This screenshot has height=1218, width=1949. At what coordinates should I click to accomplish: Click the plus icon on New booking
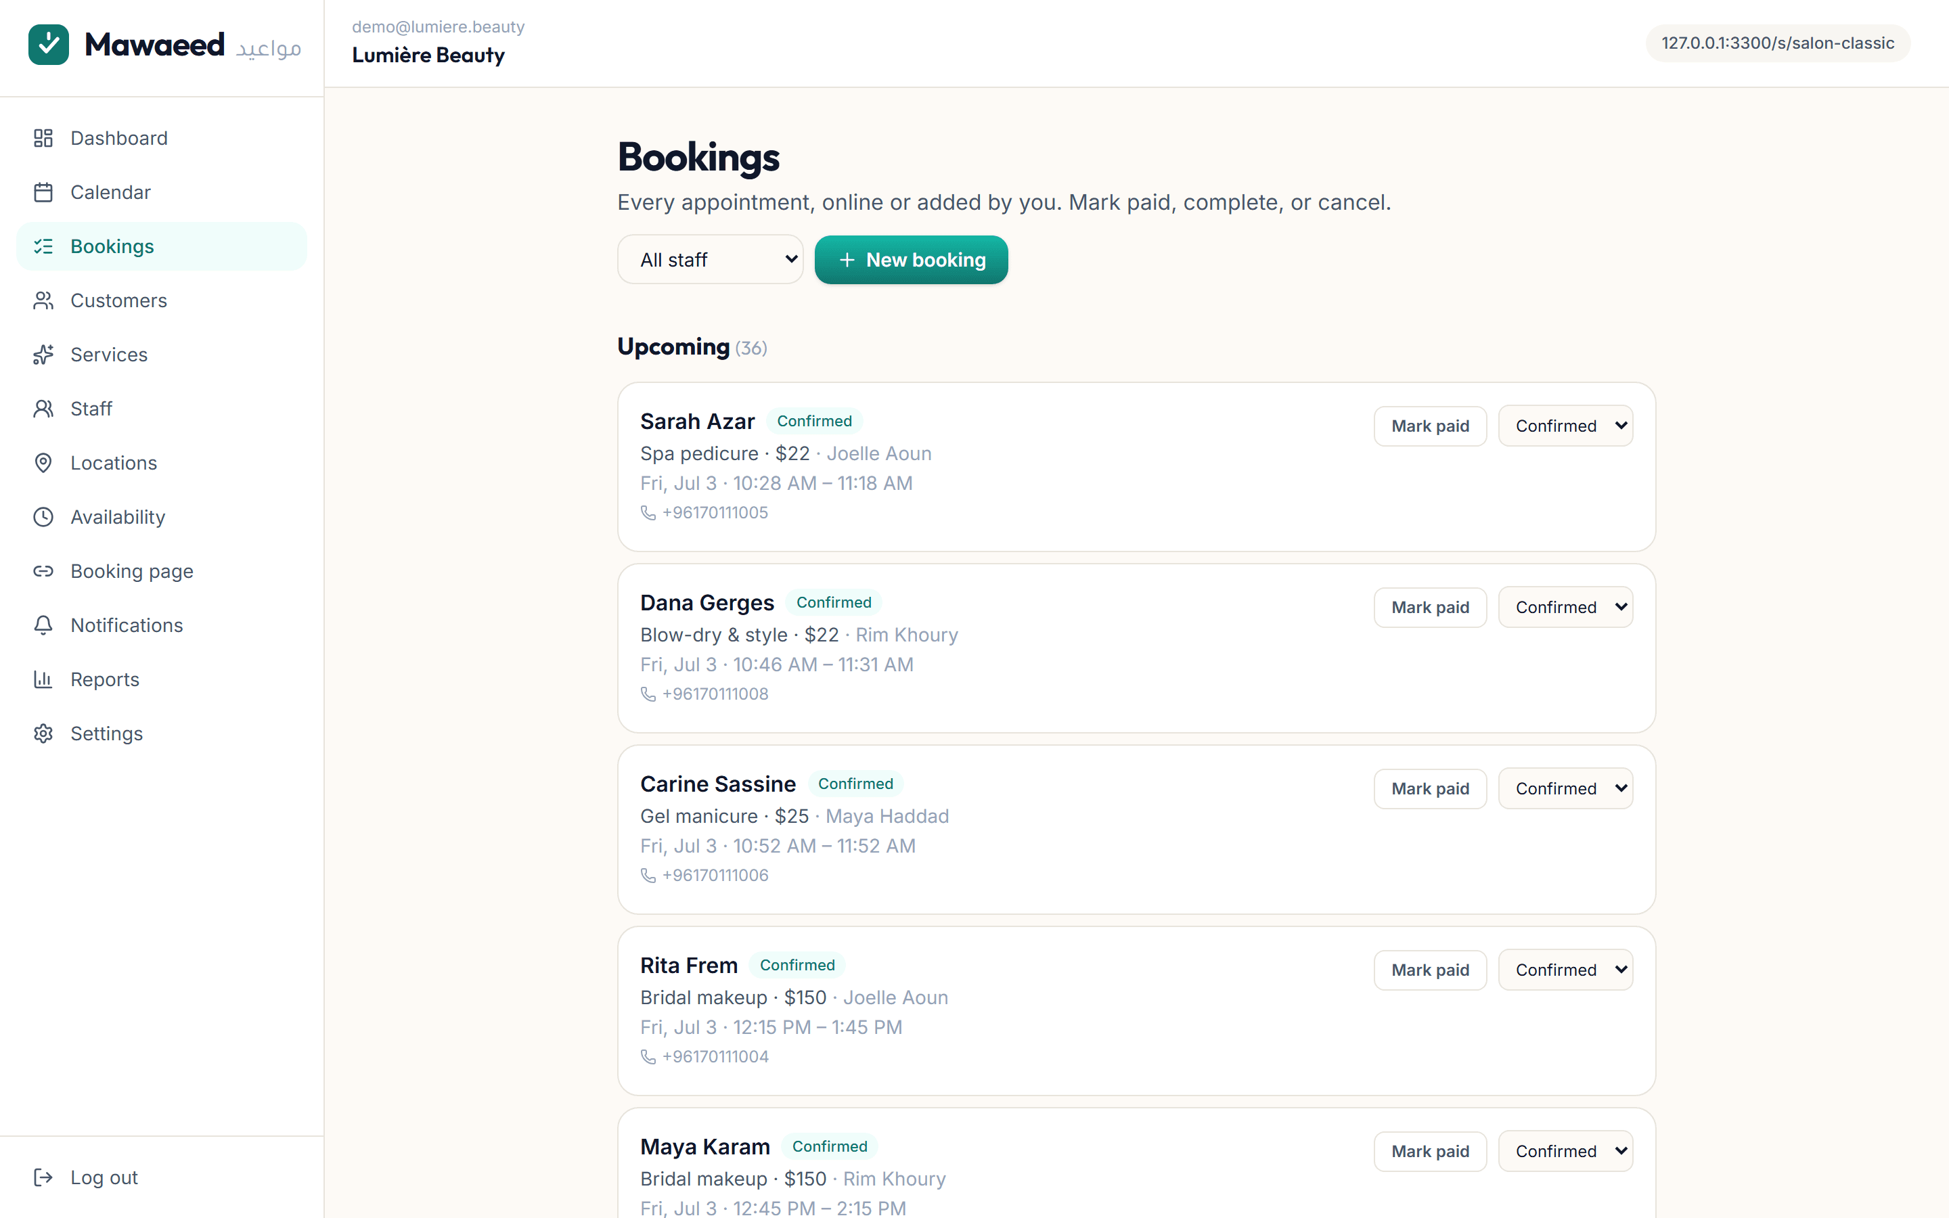847,259
